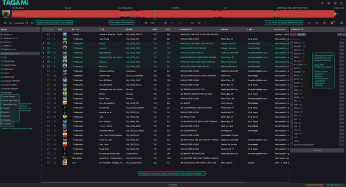
Task: Open the settings gear icon
Action: 328,3
